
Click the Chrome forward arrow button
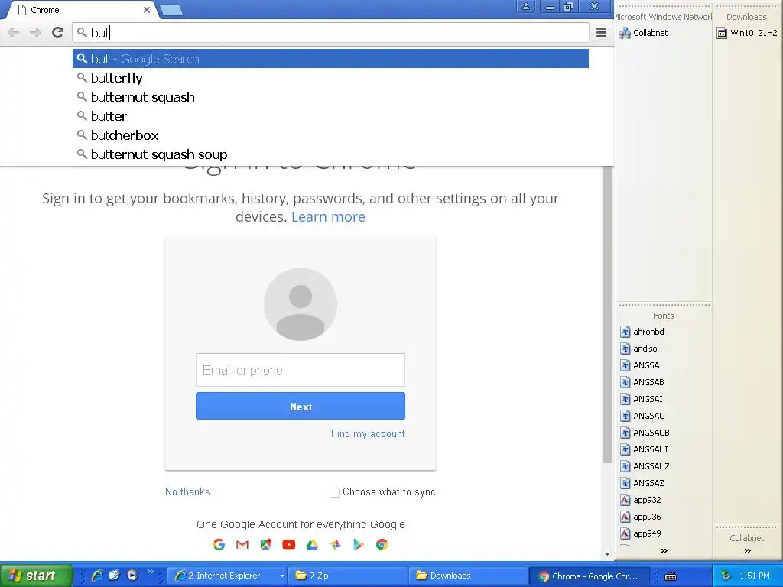coord(35,33)
